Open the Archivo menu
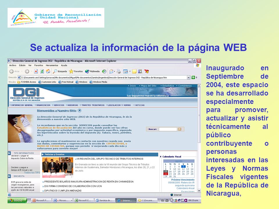 click(12, 65)
